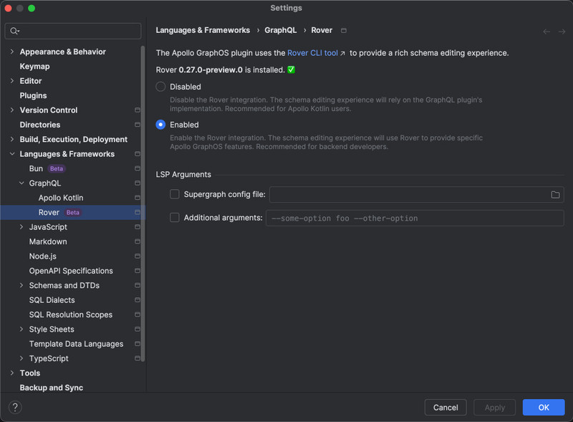573x422 pixels.
Task: Open Template Data Languages settings
Action: (x=77, y=344)
